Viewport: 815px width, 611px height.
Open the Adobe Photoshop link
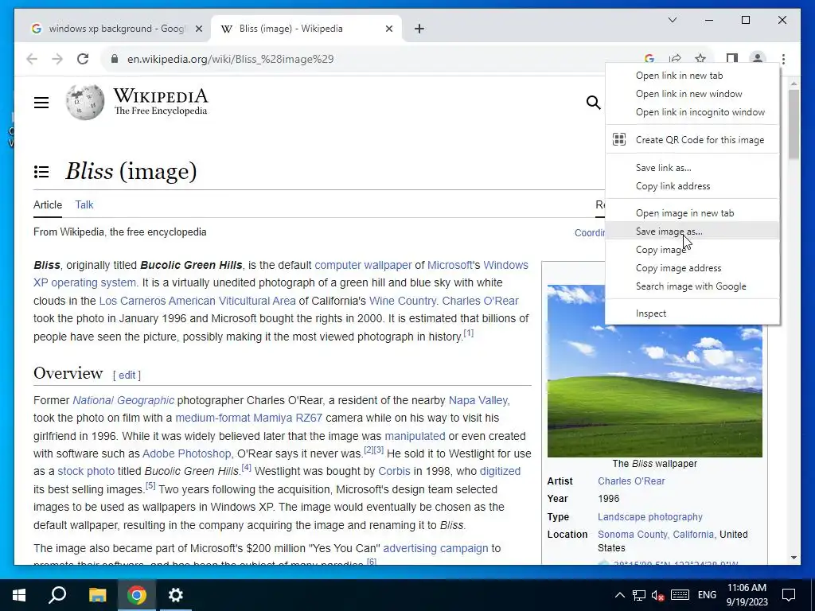click(x=186, y=453)
